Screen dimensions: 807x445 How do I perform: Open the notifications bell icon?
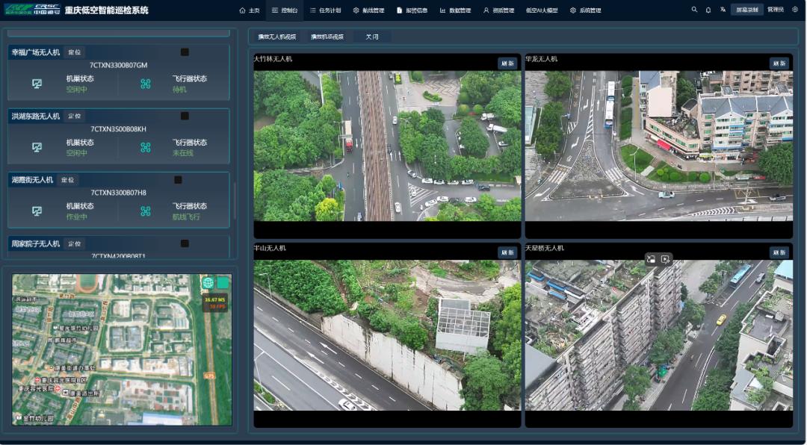click(x=708, y=10)
